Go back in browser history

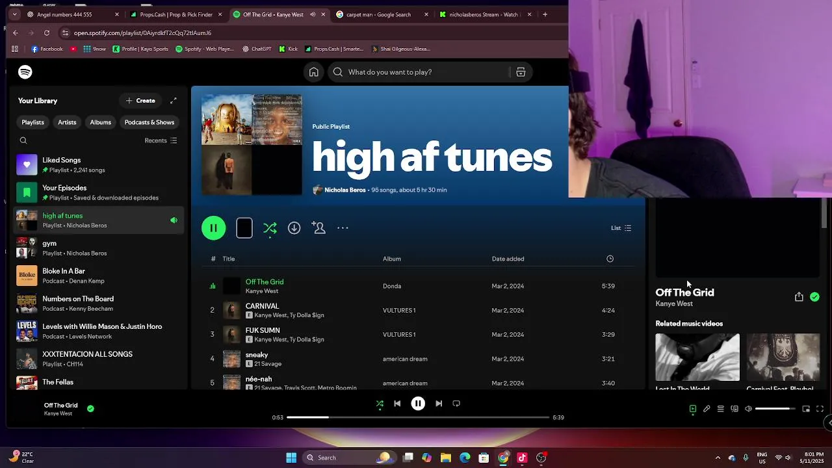[x=16, y=32]
